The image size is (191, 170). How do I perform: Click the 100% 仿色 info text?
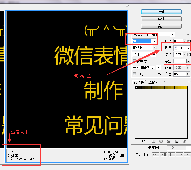111,152
